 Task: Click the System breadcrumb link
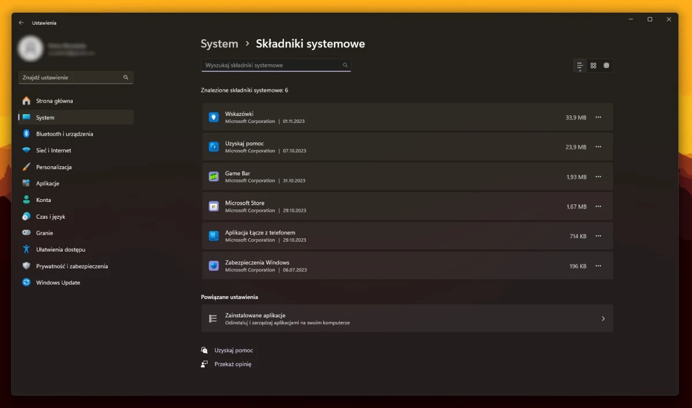click(219, 44)
